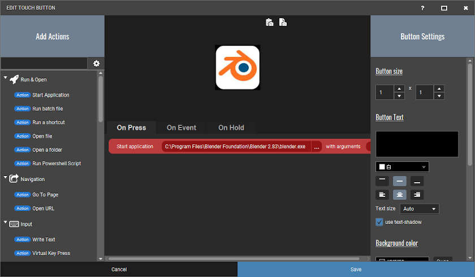475x277 pixels.
Task: Select the Open a folder action
Action: (x=38, y=150)
